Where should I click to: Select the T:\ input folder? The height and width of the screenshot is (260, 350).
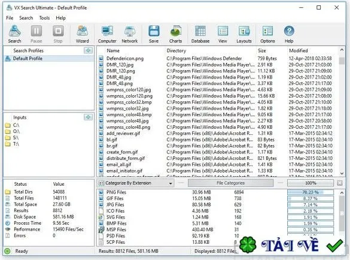click(13, 144)
